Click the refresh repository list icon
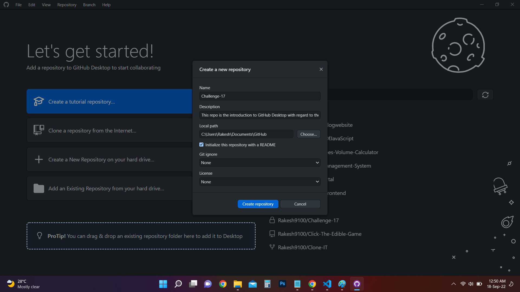520x292 pixels. click(485, 95)
